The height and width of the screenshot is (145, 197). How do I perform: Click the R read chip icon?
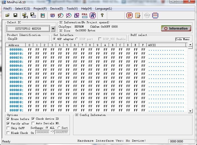pyautogui.click(x=93, y=15)
